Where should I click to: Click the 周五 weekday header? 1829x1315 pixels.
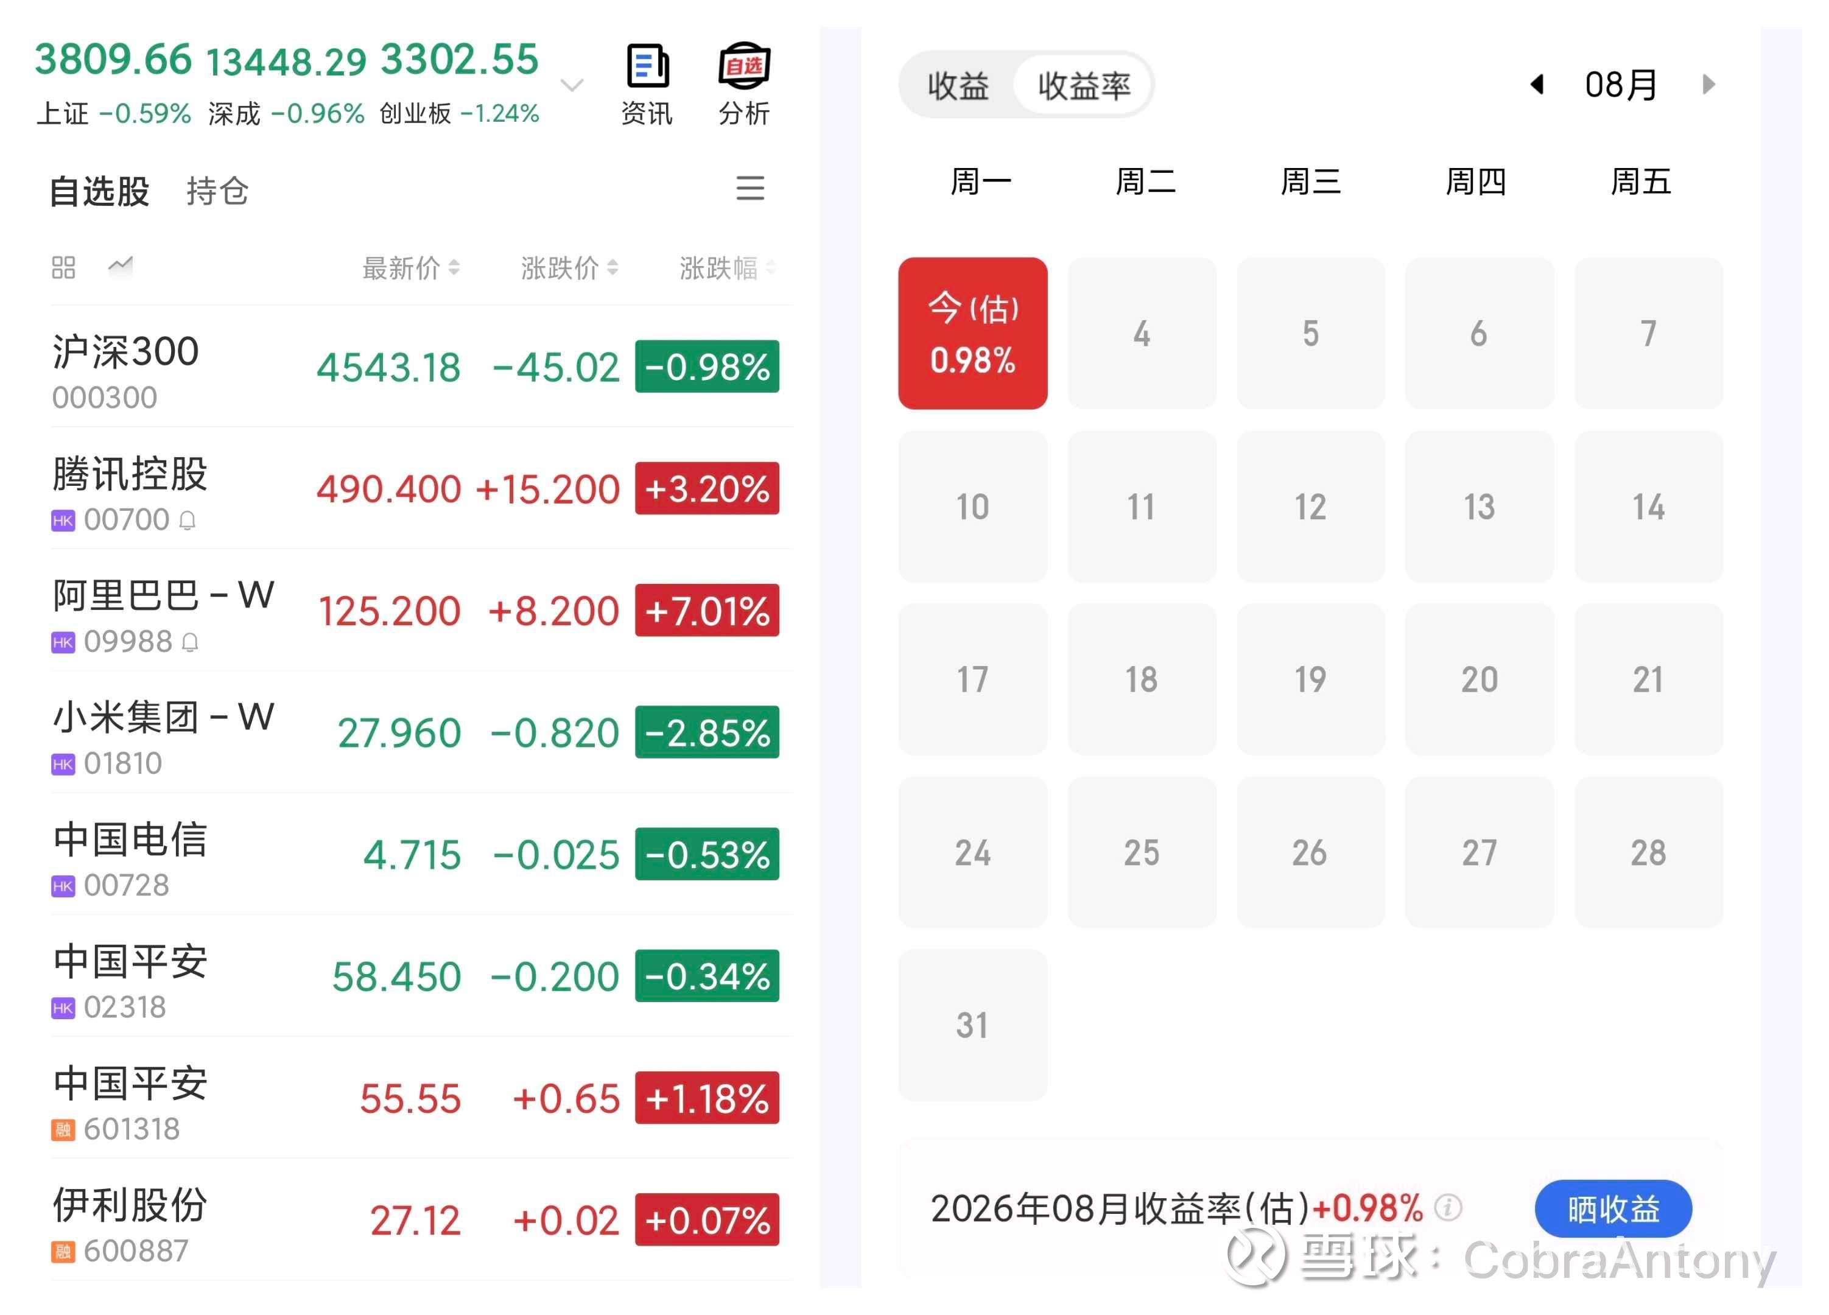tap(1640, 182)
